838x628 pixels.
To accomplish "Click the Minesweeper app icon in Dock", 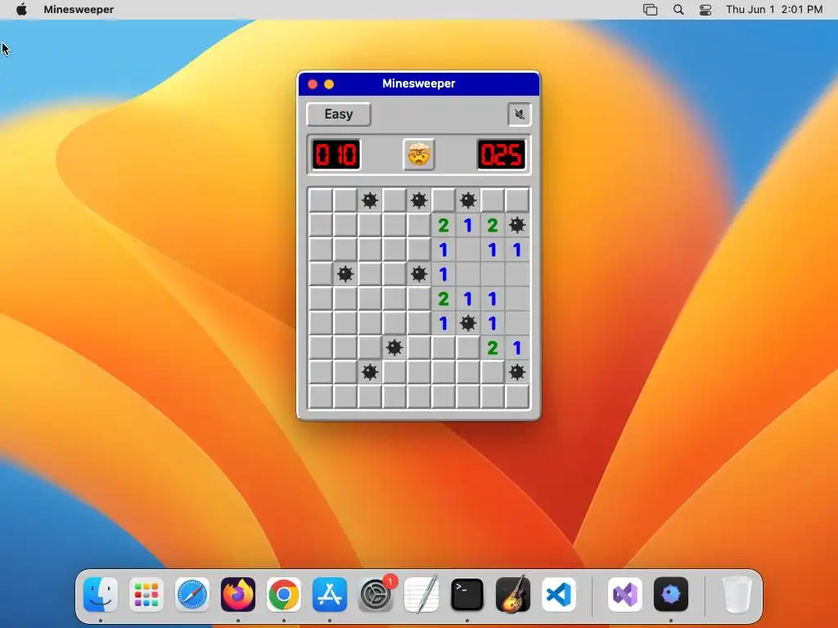I will click(x=671, y=594).
